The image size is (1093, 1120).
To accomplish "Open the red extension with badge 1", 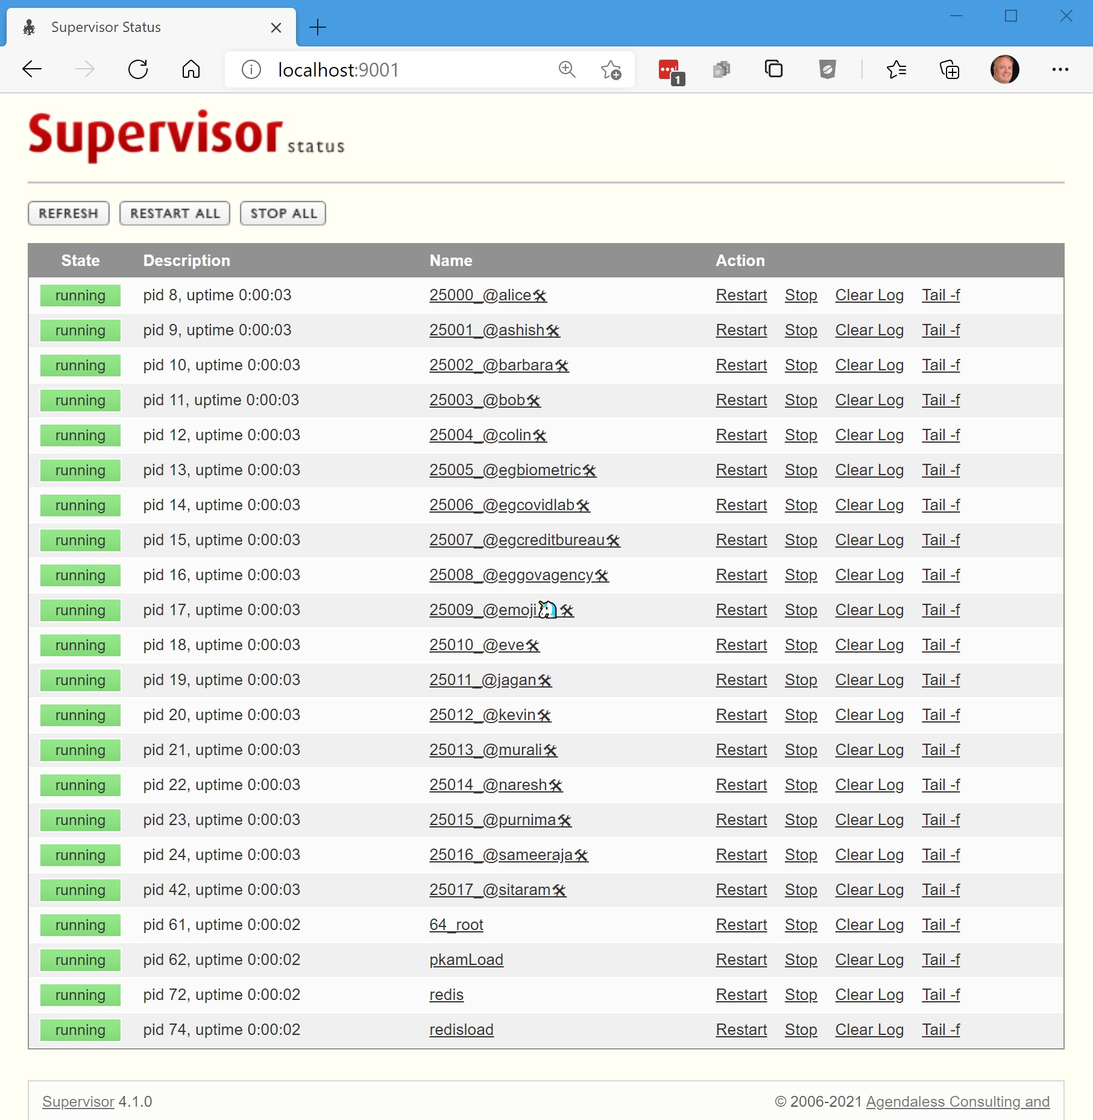I will coord(671,71).
